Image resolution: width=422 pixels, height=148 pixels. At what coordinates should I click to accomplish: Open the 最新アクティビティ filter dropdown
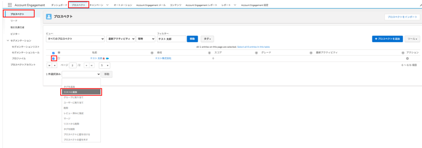point(121,39)
